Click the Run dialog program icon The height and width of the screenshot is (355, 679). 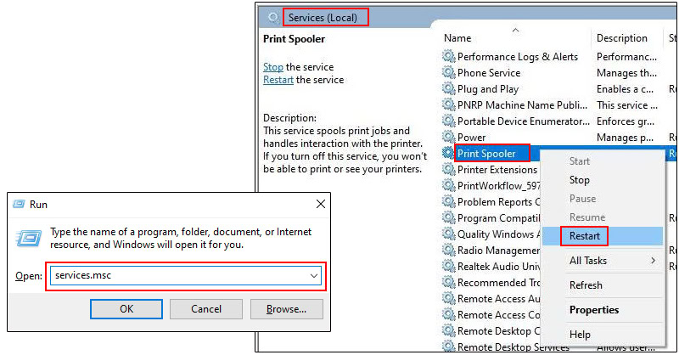[29, 237]
